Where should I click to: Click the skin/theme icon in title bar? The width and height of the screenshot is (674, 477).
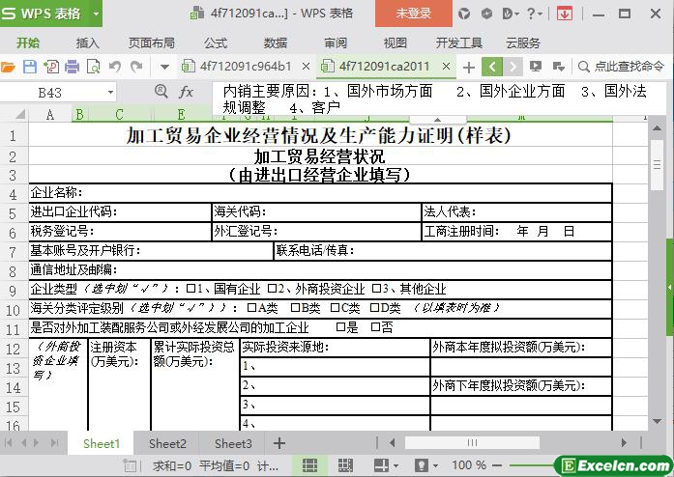(464, 14)
